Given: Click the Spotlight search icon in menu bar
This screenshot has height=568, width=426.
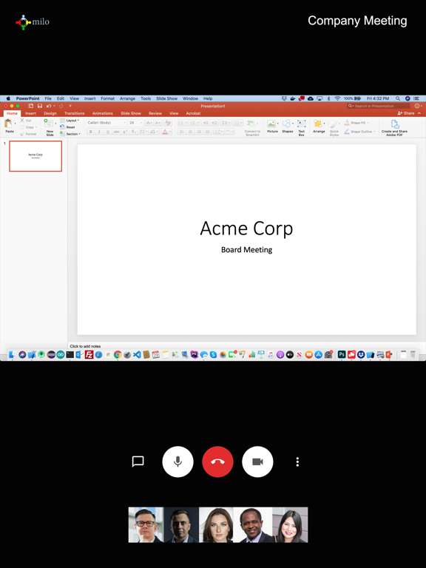Looking at the screenshot, I should tap(398, 98).
